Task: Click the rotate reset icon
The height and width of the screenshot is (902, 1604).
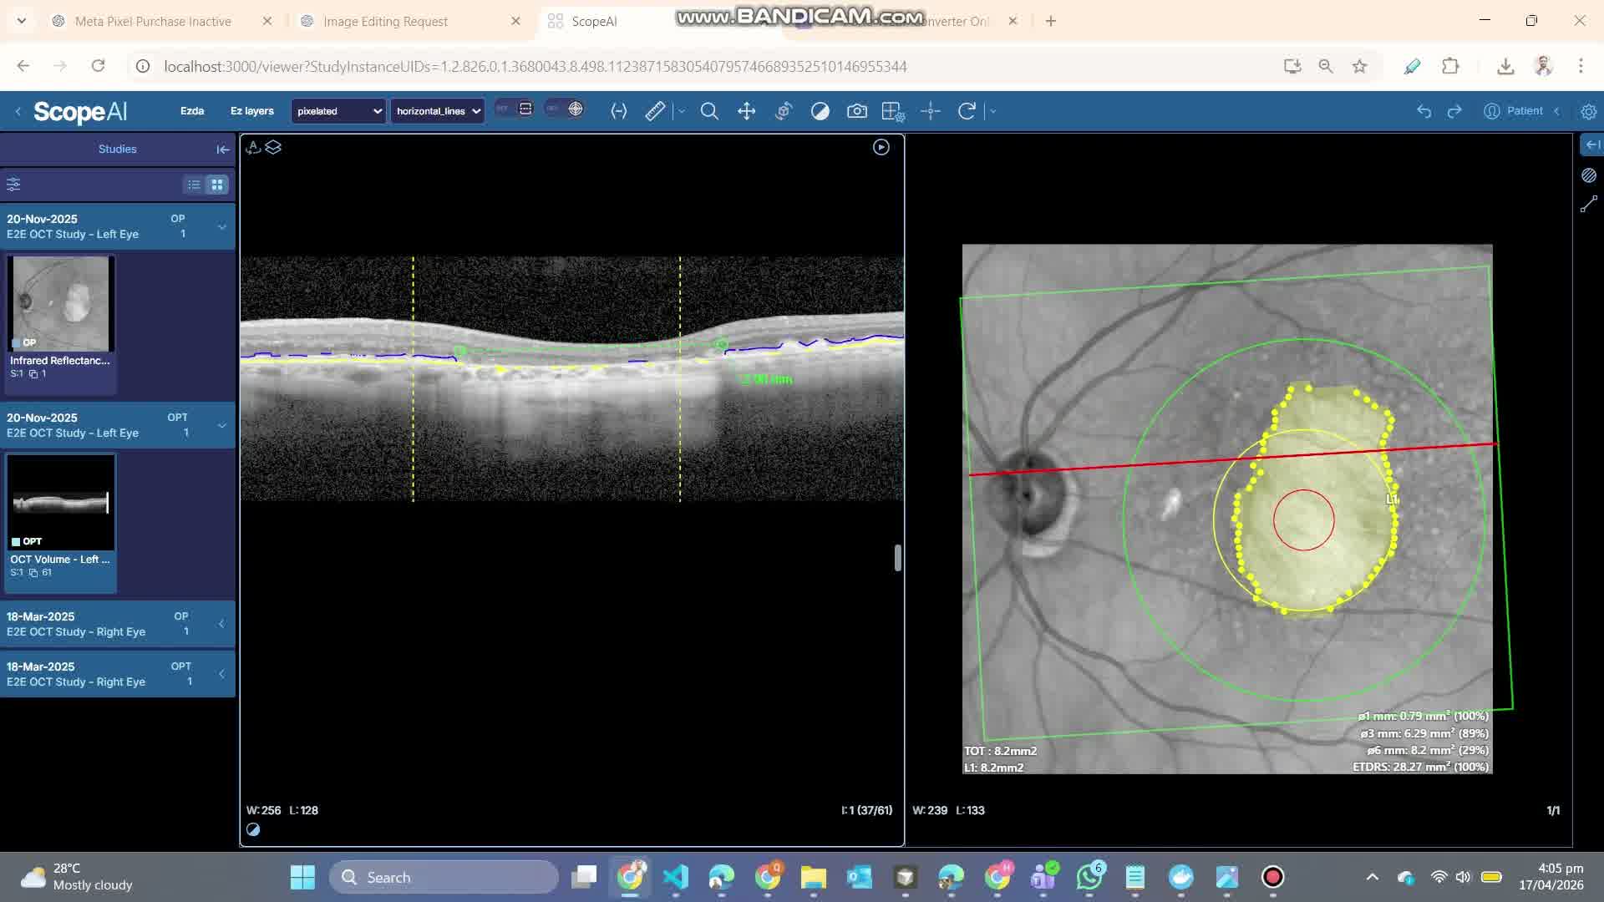Action: tap(967, 111)
